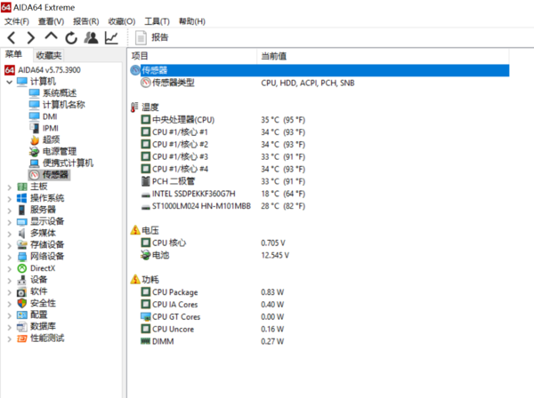
Task: Open the 工具(T) menu
Action: coord(157,21)
